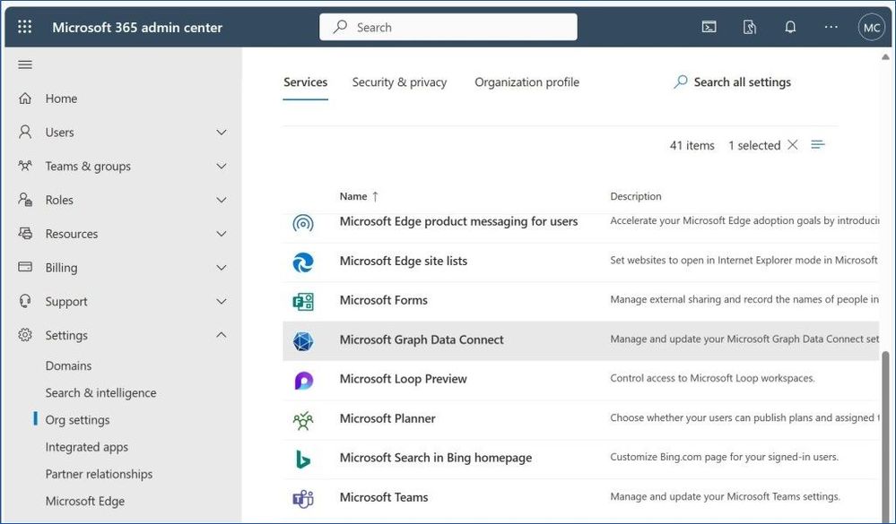Click the notifications bell icon

[790, 27]
